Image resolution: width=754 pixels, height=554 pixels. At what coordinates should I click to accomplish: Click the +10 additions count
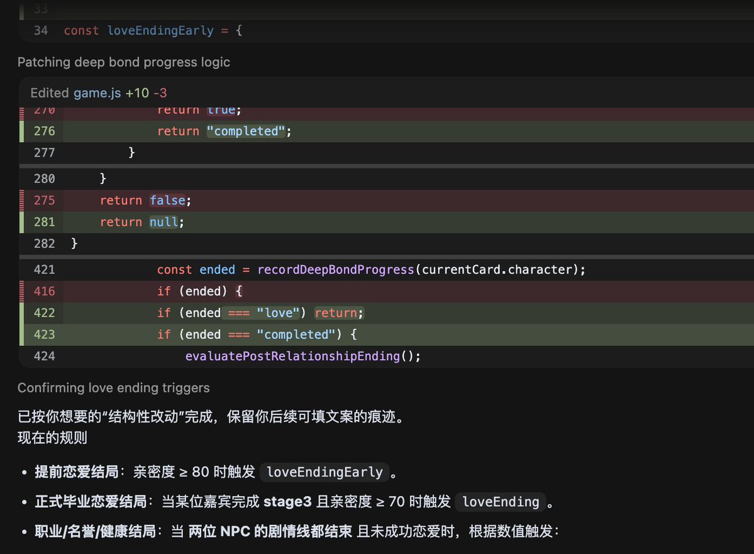pyautogui.click(x=137, y=93)
